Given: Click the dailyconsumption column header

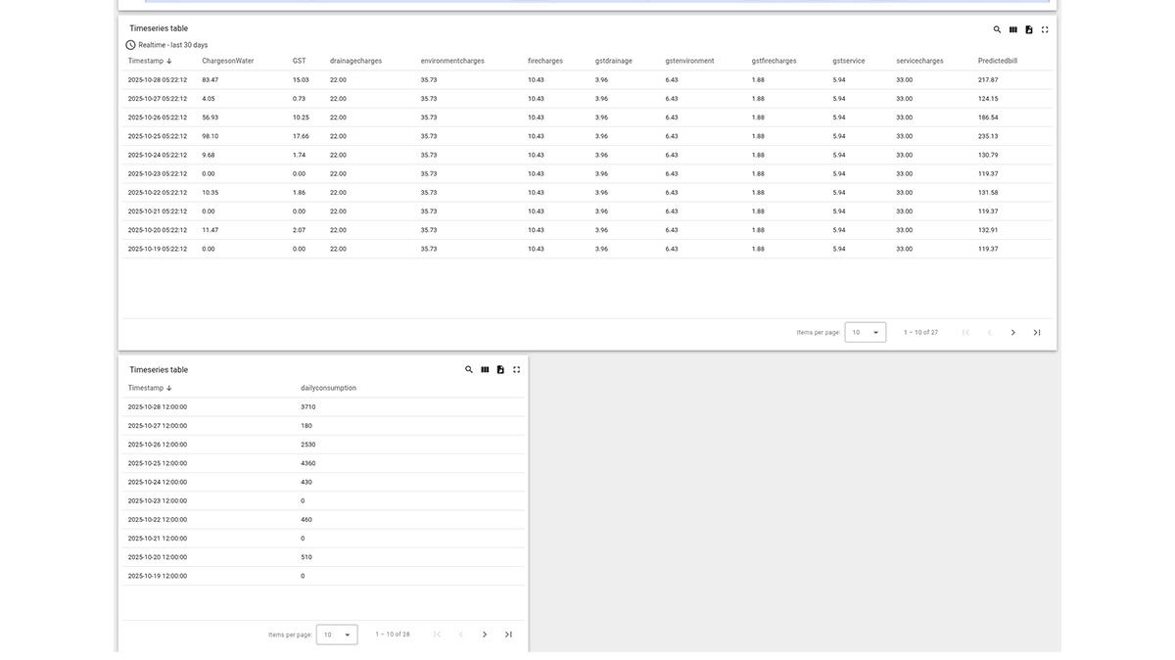Looking at the screenshot, I should [x=328, y=387].
